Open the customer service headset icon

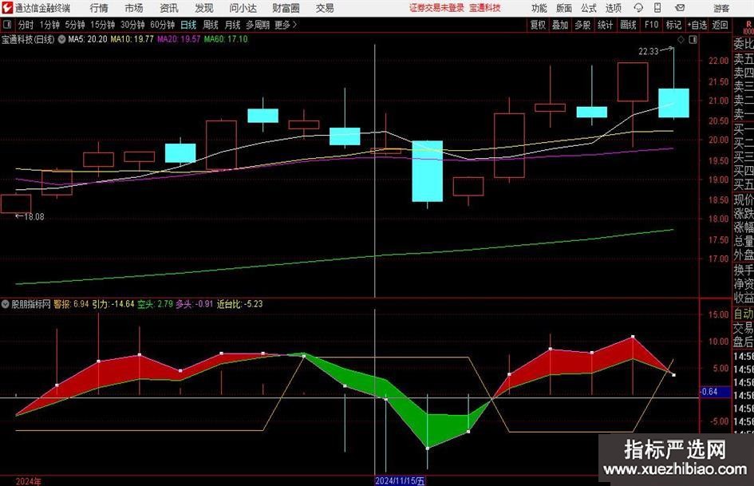pyautogui.click(x=638, y=8)
